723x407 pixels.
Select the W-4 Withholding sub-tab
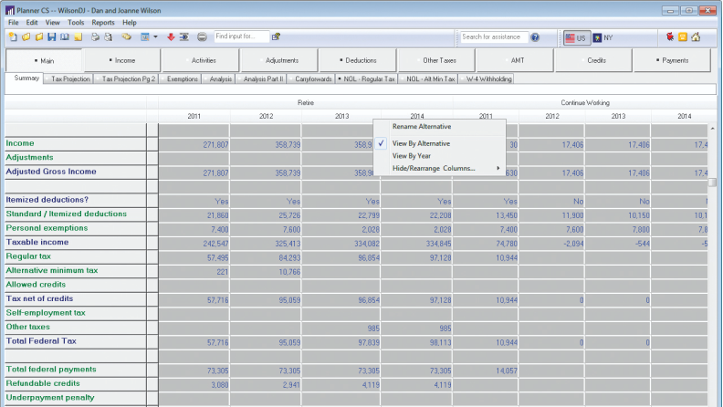(487, 78)
